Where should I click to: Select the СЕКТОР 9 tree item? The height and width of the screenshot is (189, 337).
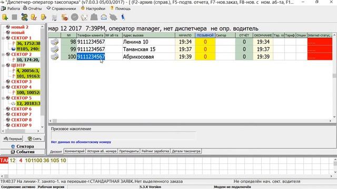(x=21, y=125)
